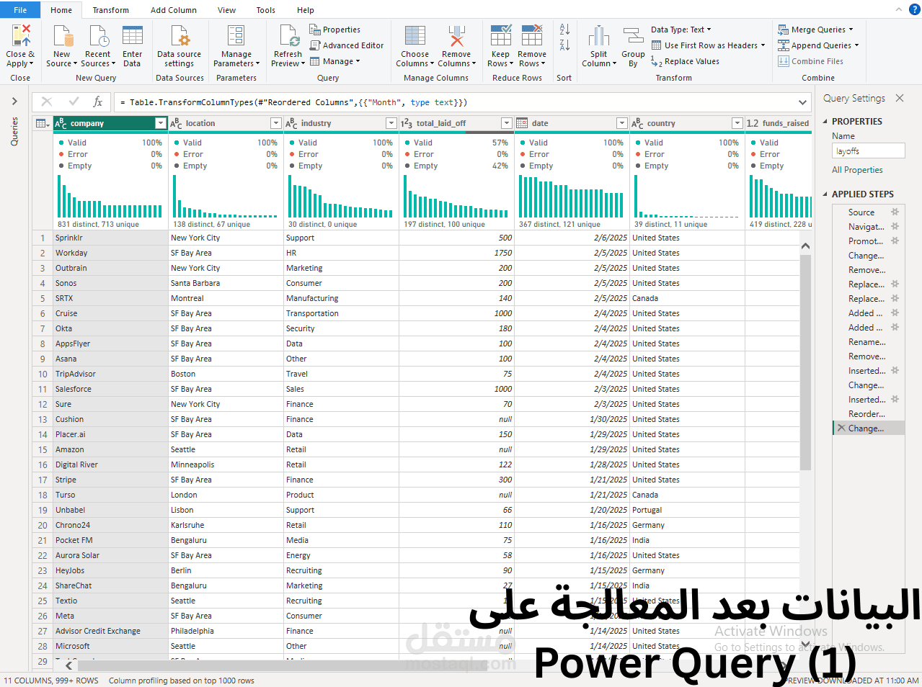Image resolution: width=922 pixels, height=687 pixels.
Task: Click Use First Row as Headers
Action: pyautogui.click(x=707, y=45)
